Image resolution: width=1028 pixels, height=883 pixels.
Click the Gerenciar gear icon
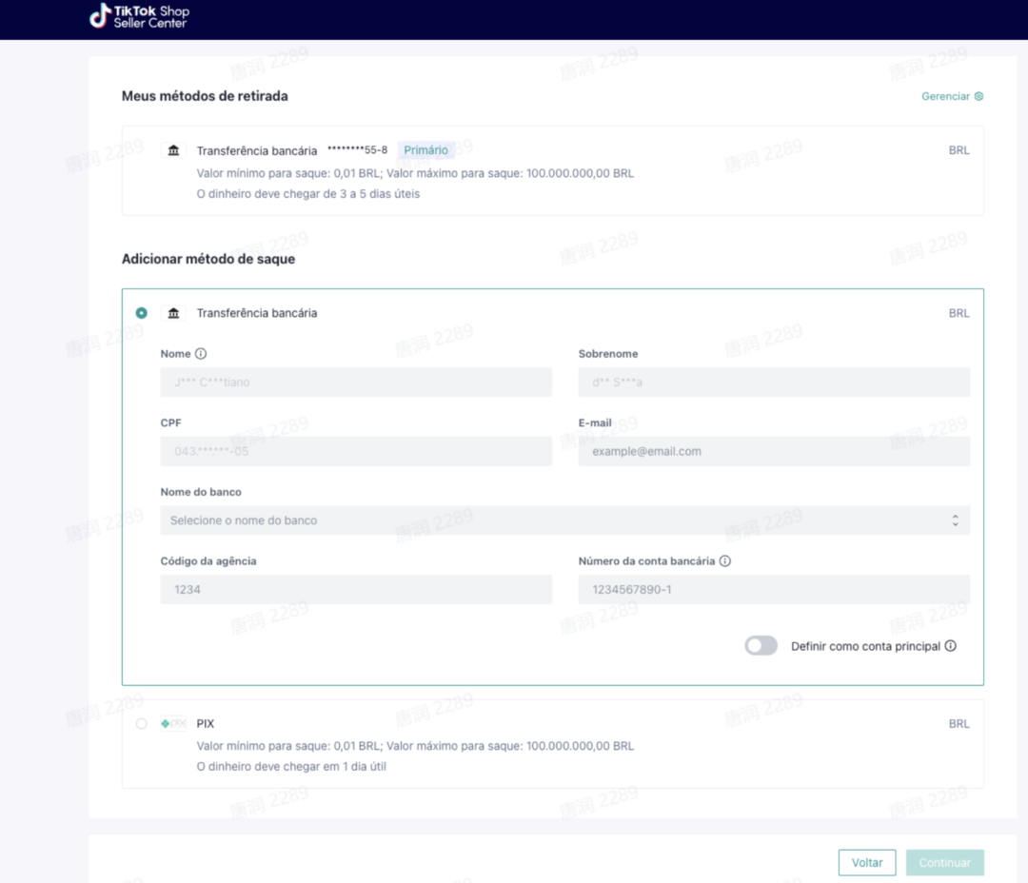coord(979,96)
